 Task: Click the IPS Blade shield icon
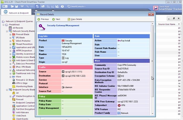click(x=14, y=38)
